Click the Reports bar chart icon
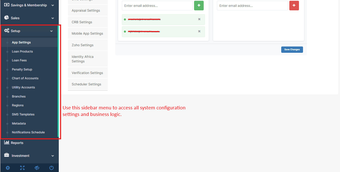Screen dimensions: 340x172 [x=7, y=142]
